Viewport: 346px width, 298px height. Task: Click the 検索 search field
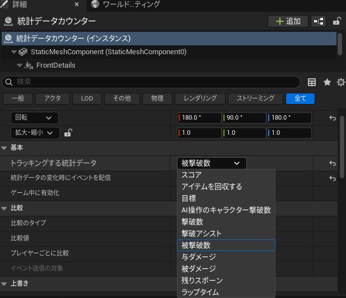pos(151,82)
